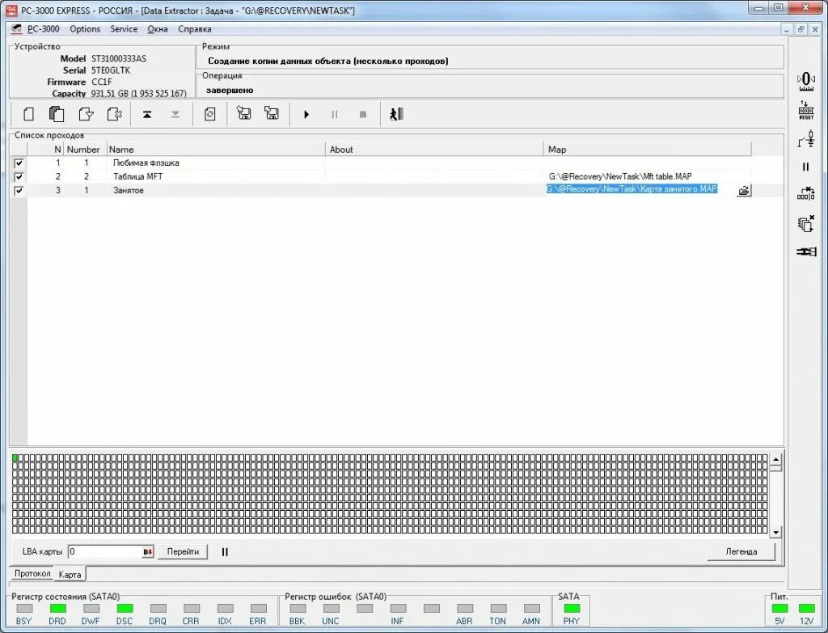This screenshot has width=828, height=633.
Task: Click the stacked pages with X sidebar icon
Action: pos(806,223)
